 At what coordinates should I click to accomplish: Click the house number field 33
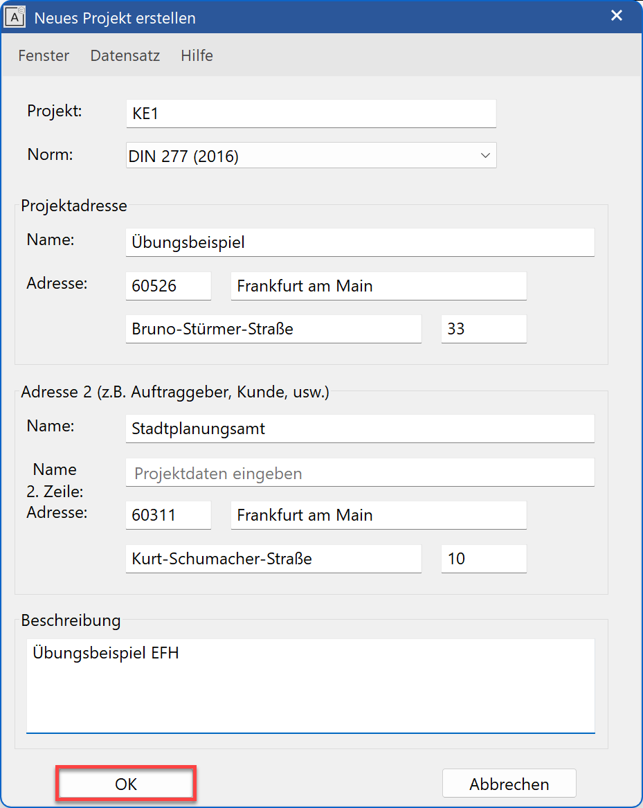tap(484, 329)
